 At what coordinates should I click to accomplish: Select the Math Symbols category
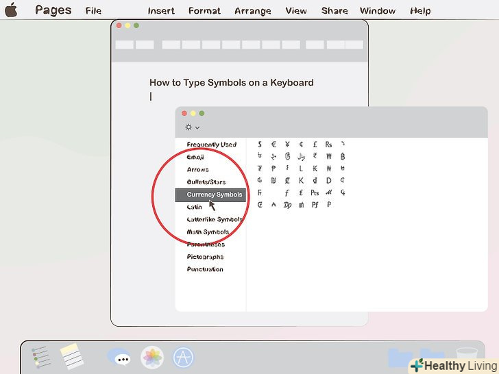[208, 232]
